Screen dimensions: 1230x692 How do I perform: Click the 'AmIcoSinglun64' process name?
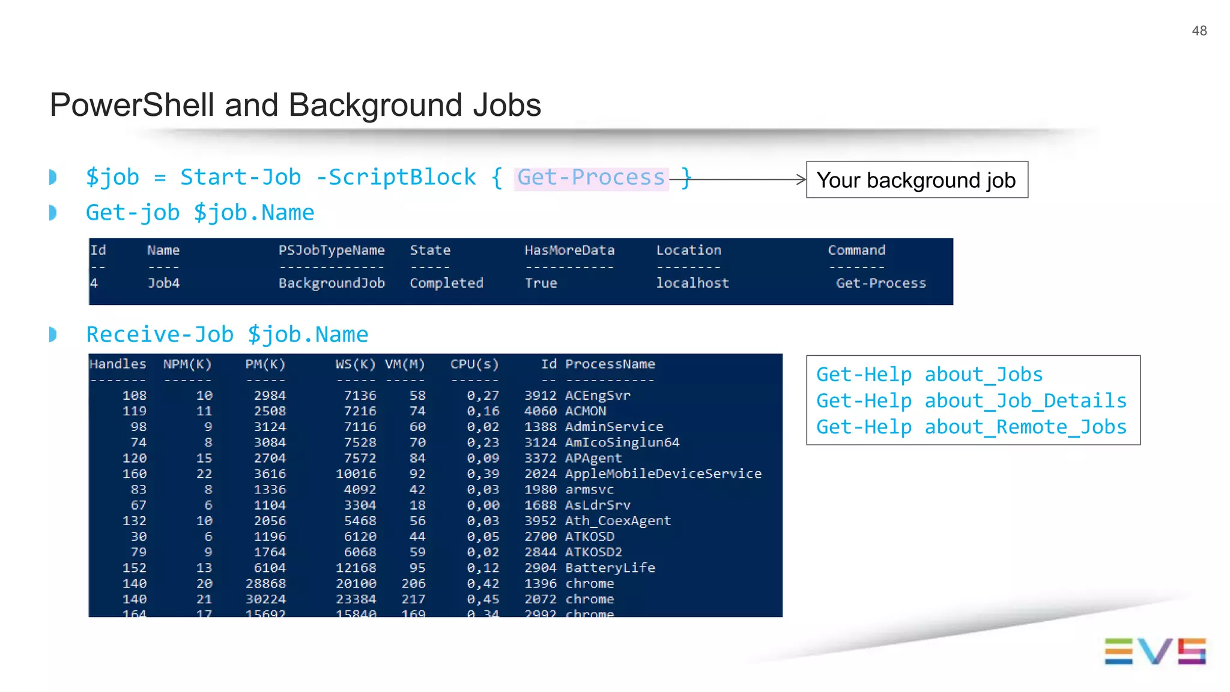click(x=622, y=442)
